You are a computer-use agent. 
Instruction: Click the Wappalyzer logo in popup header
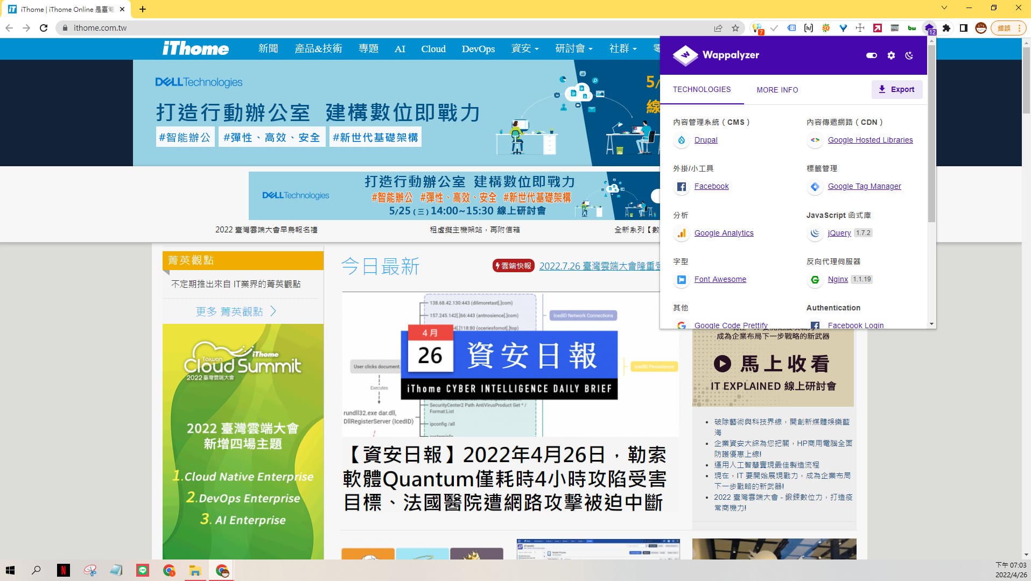[716, 55]
